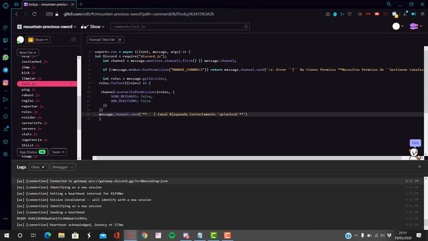Reload the Glitch page

click(34, 14)
